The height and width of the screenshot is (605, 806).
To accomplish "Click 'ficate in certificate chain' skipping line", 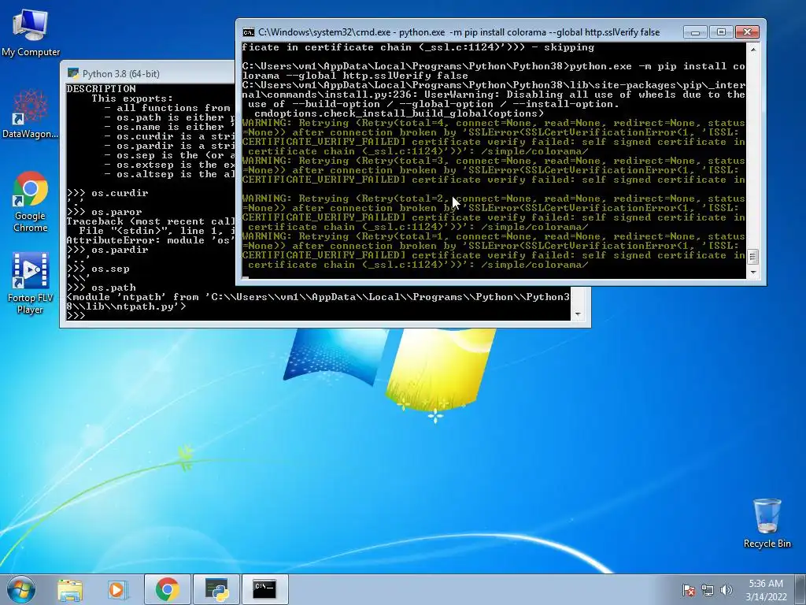I will click(x=418, y=47).
